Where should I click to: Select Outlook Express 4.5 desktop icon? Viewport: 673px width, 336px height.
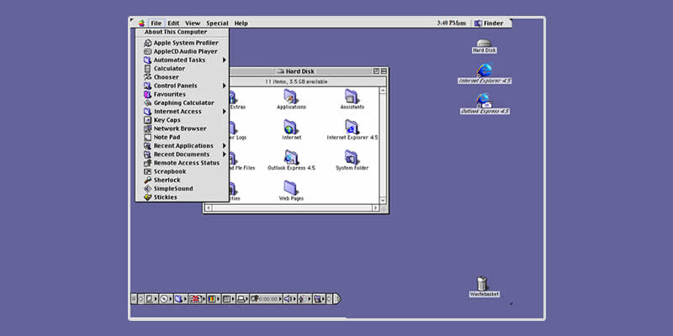coord(485,104)
